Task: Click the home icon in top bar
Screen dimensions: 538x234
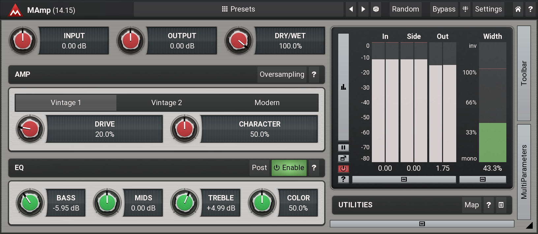Action: point(518,9)
